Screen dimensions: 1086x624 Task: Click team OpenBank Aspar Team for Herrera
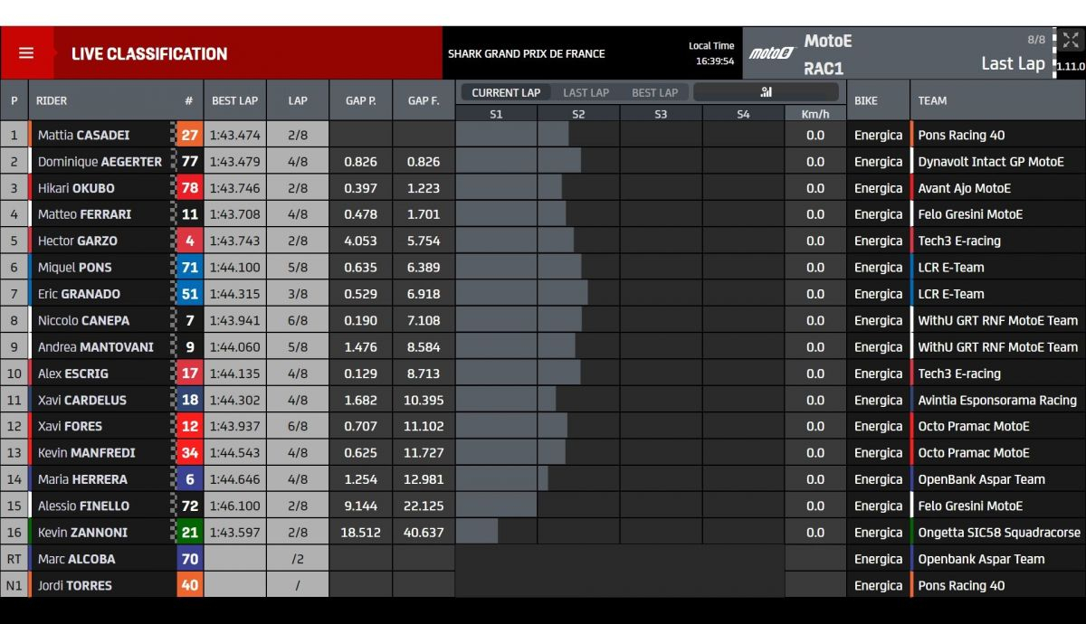click(x=981, y=479)
